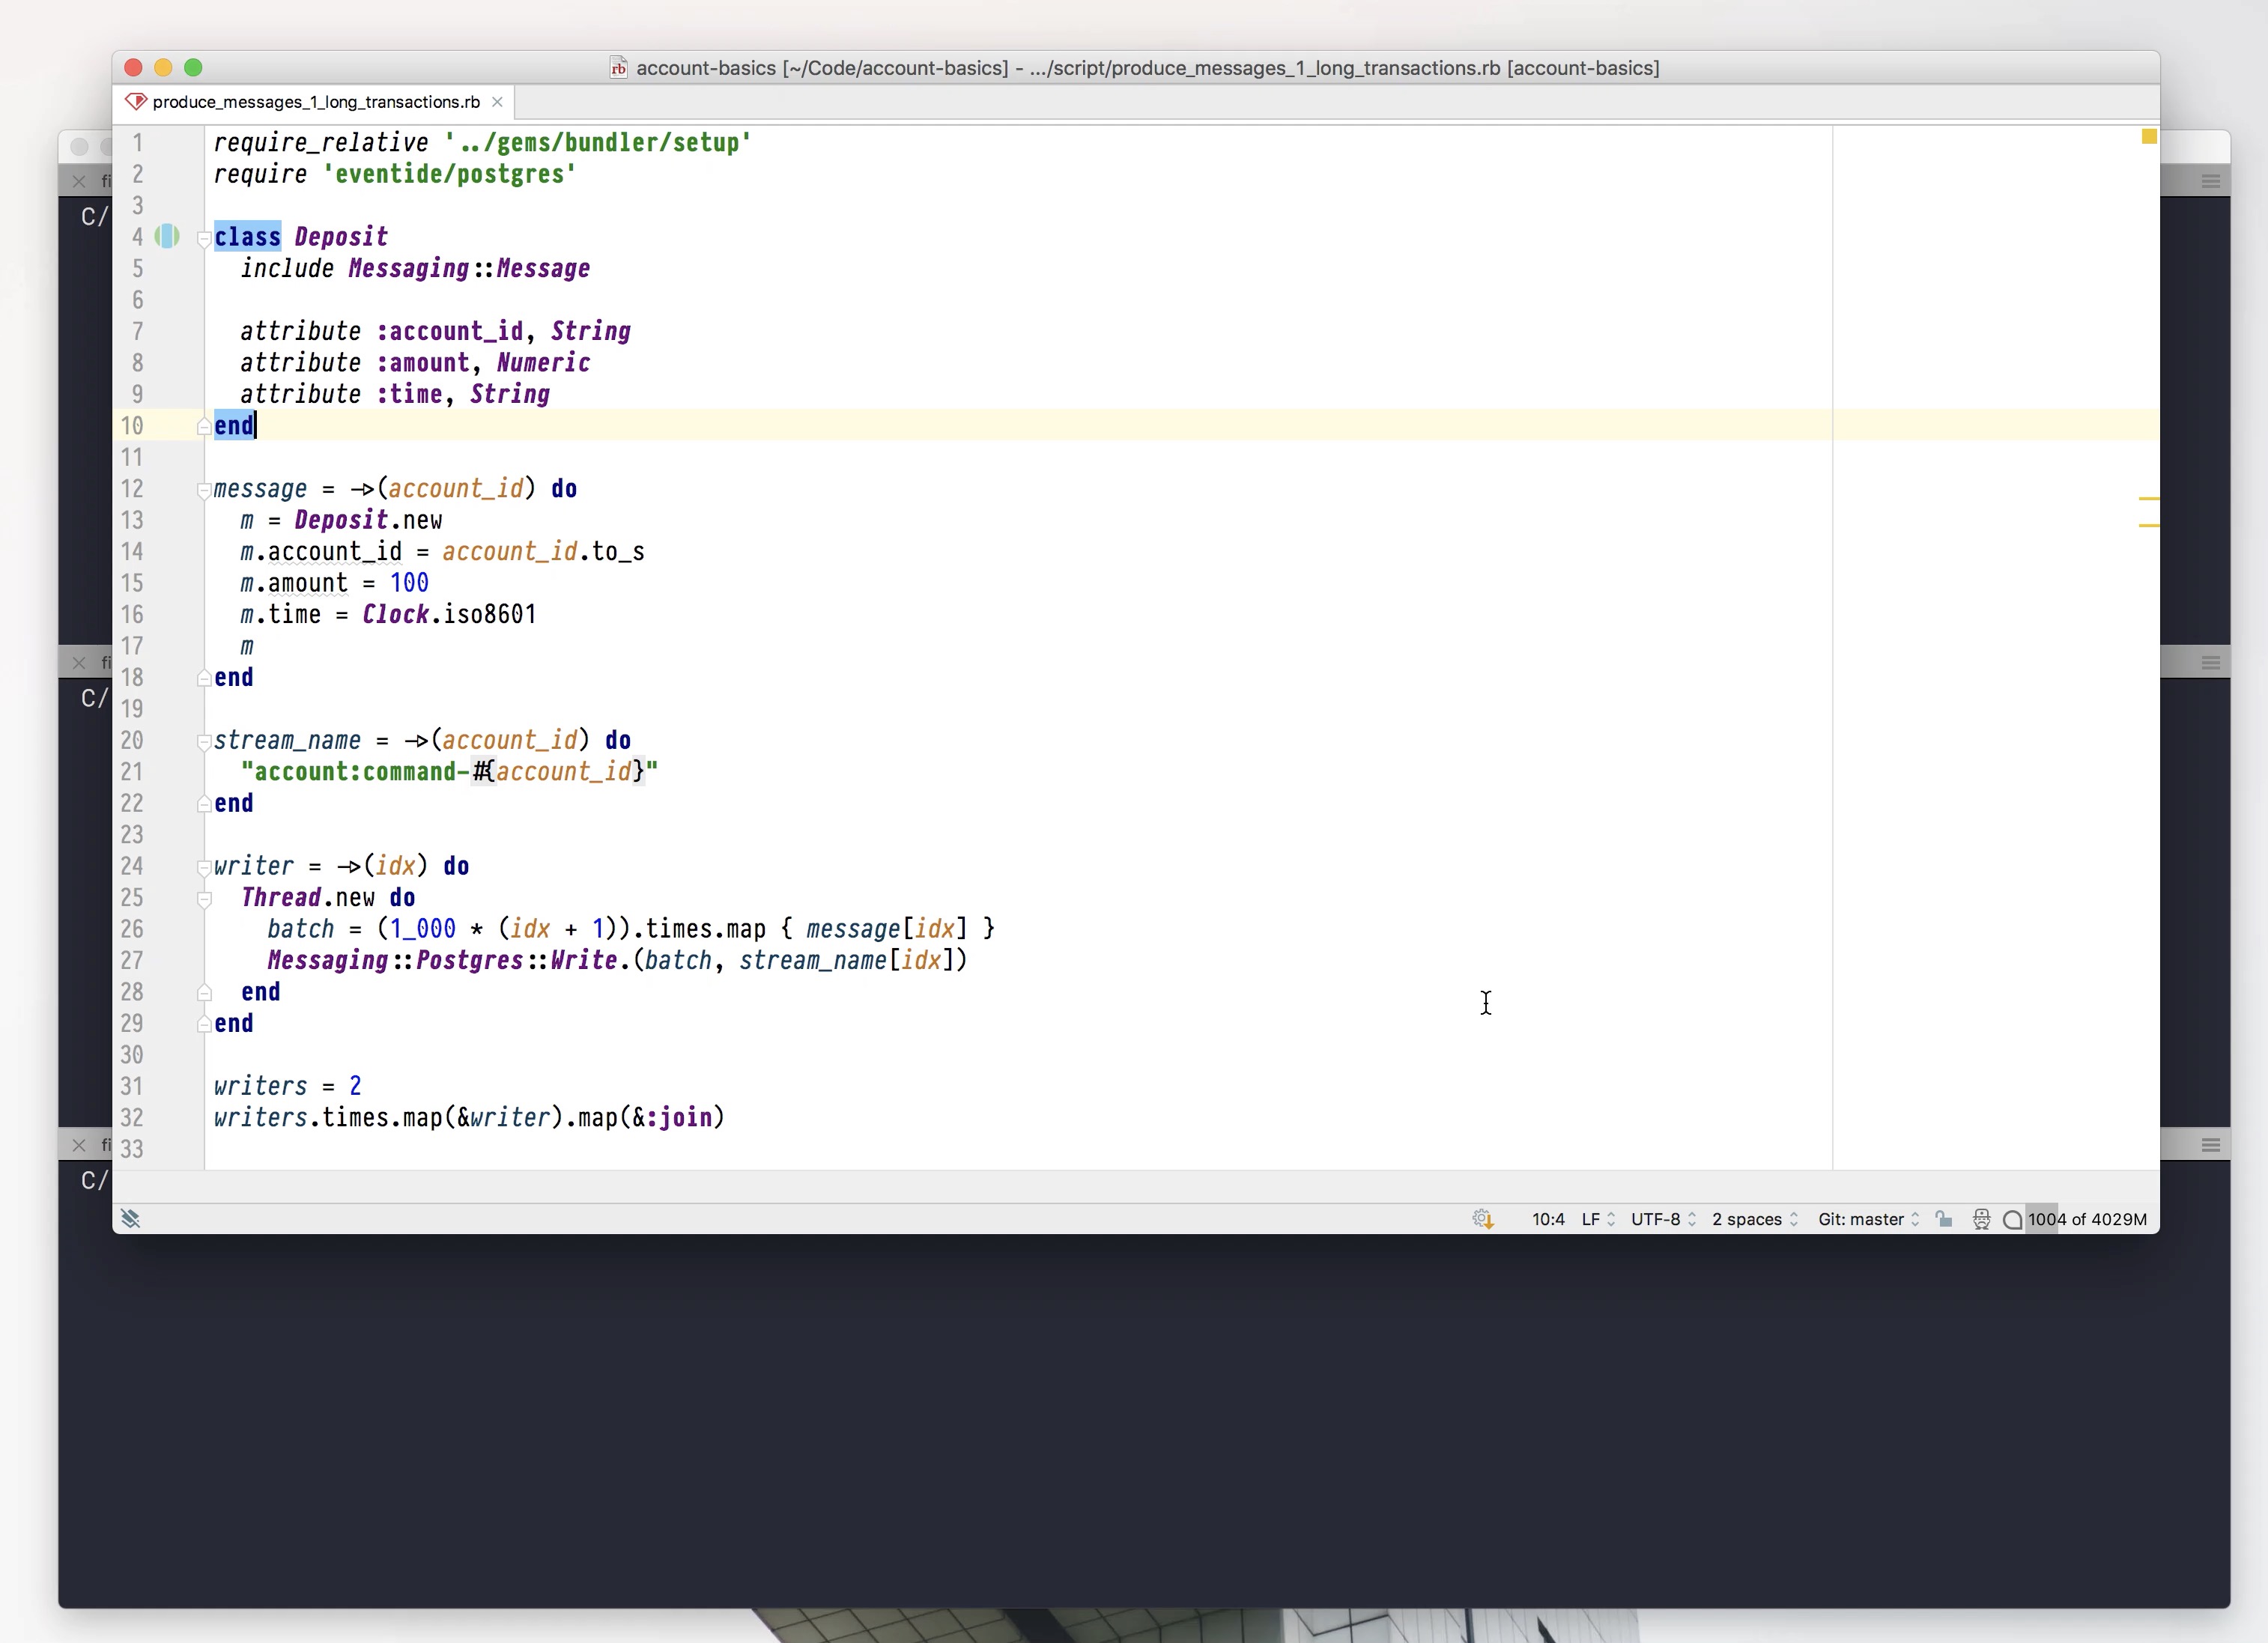Collapse the stream_name lambda fold on line 20
Viewport: 2268px width, 1643px height.
pos(204,741)
